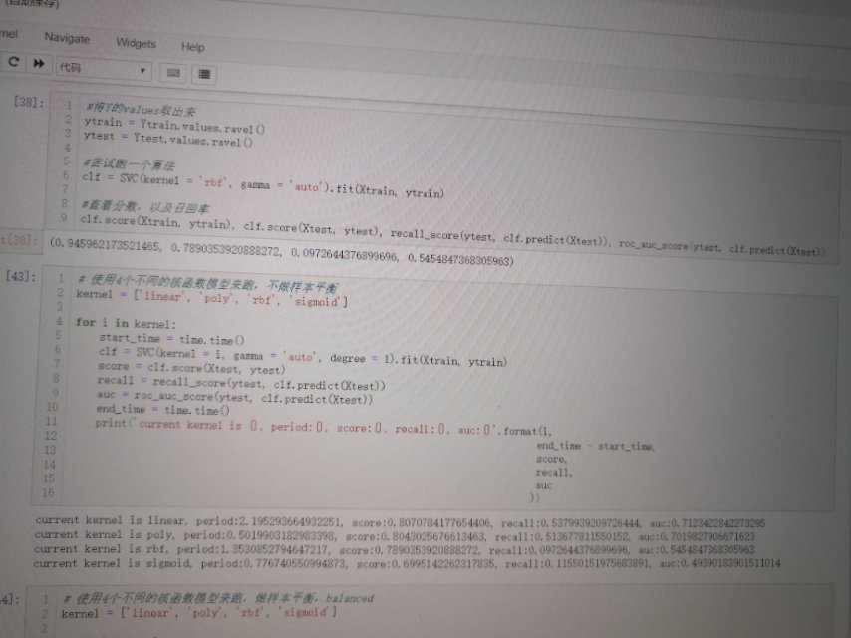
Task: Click output line for poly kernel
Action: pos(395,536)
